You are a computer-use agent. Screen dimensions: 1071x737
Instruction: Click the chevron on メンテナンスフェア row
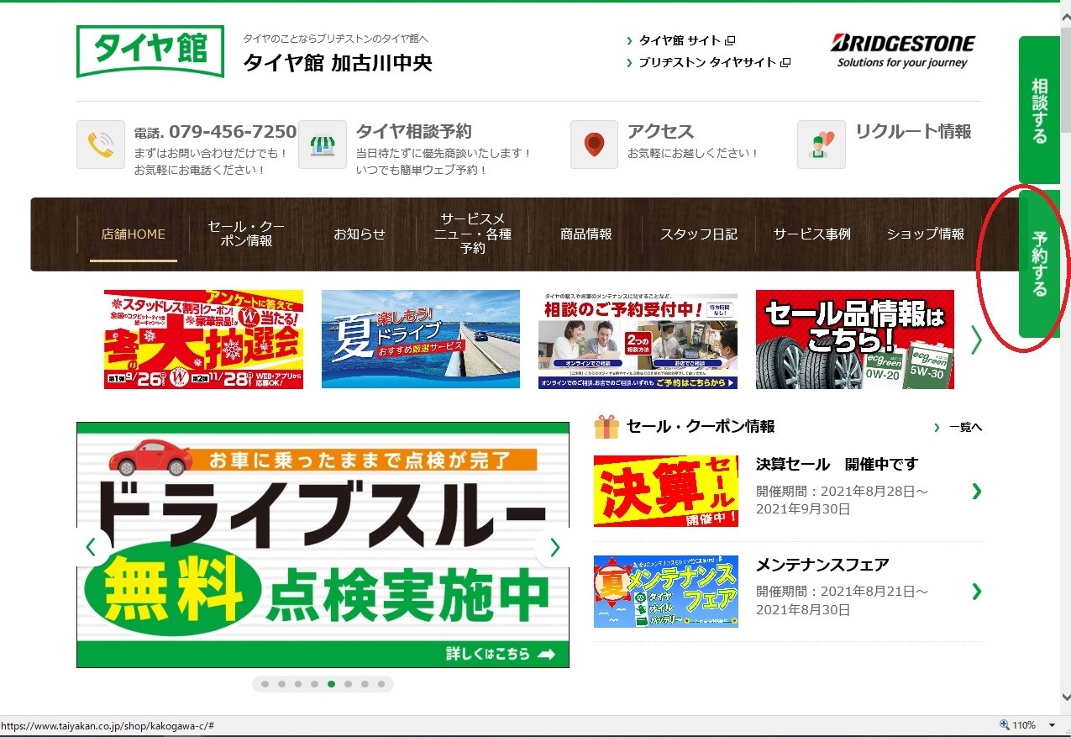[x=976, y=591]
